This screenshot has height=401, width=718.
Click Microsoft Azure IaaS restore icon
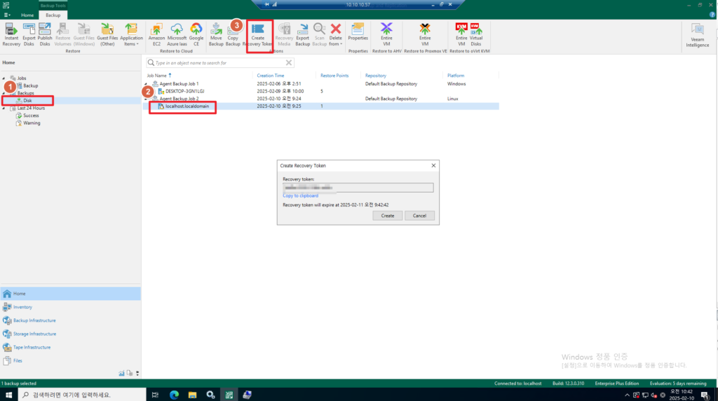(x=177, y=35)
